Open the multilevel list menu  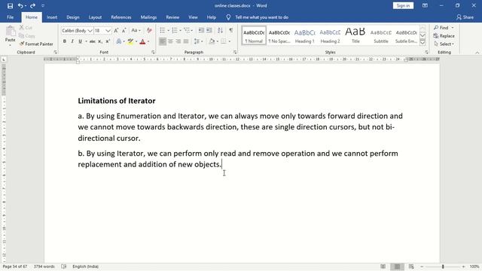tap(188, 30)
